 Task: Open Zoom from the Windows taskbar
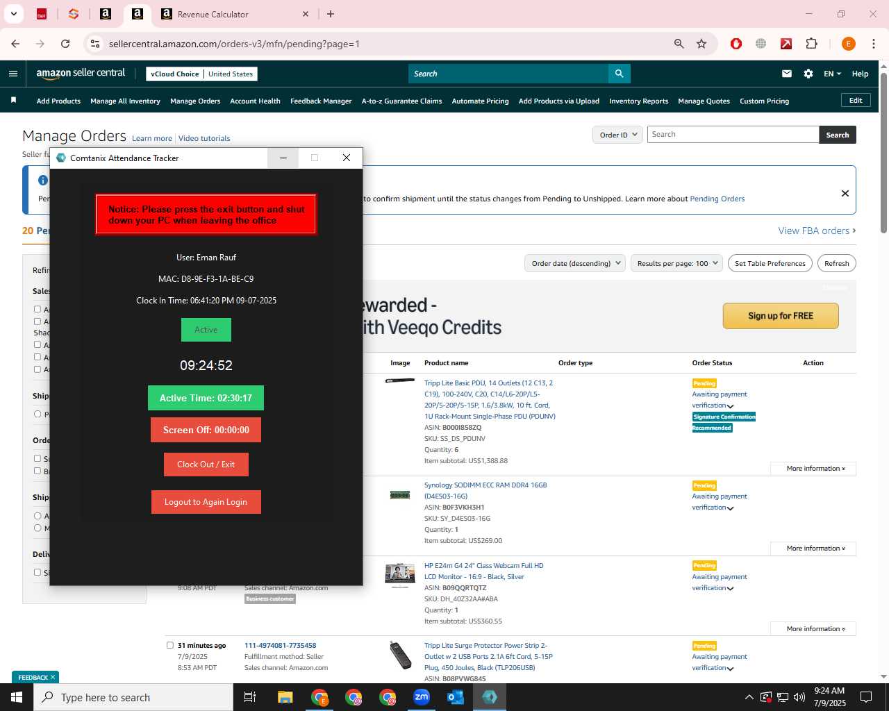[422, 697]
